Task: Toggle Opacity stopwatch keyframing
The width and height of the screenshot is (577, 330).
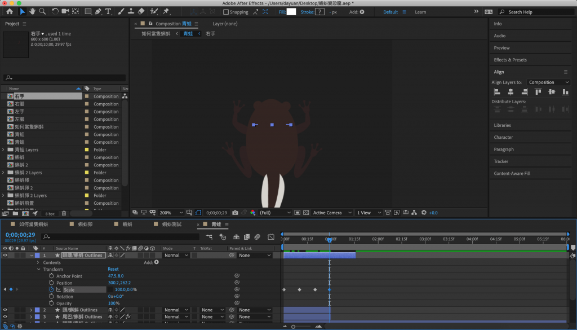Action: (x=51, y=303)
